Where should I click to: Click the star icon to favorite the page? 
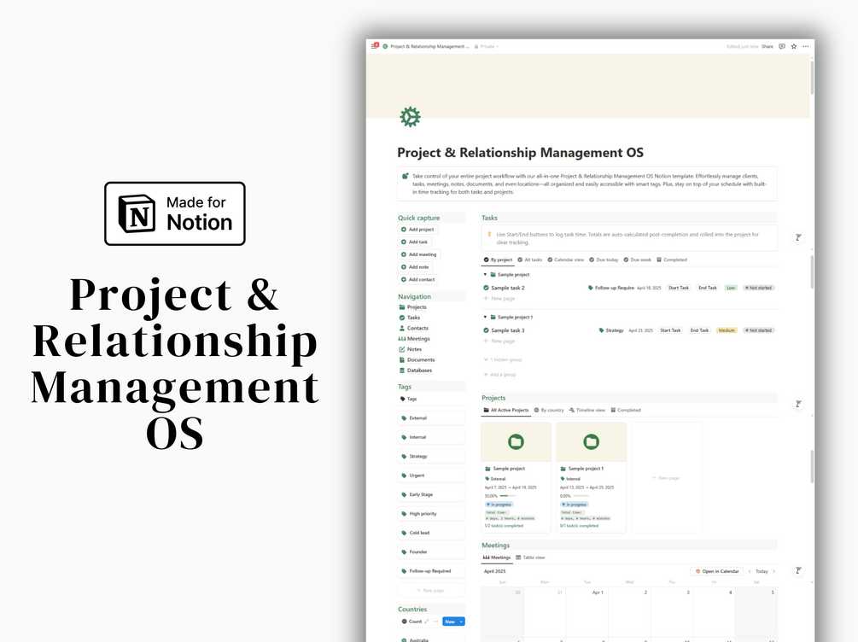point(793,46)
